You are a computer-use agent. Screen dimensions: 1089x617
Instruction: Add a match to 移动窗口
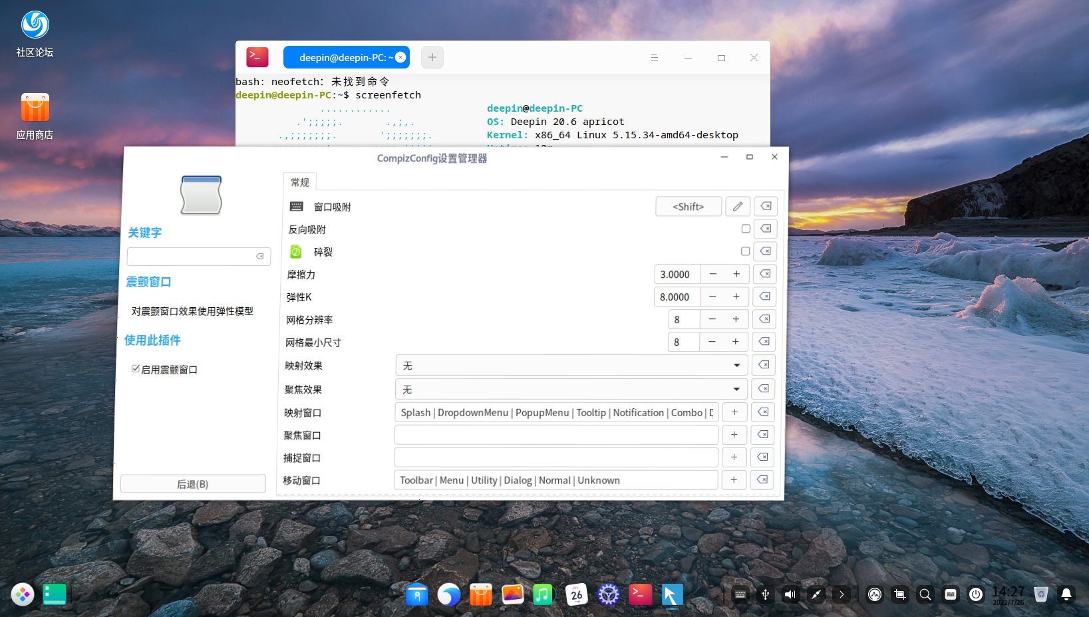[x=734, y=480]
